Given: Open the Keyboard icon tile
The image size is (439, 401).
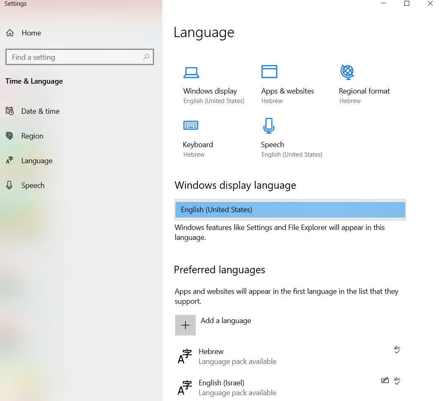Looking at the screenshot, I should pos(190,125).
